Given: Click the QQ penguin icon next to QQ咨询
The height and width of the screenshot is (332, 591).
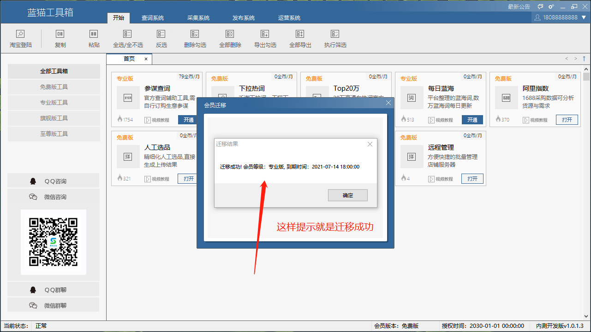Looking at the screenshot, I should (x=33, y=181).
